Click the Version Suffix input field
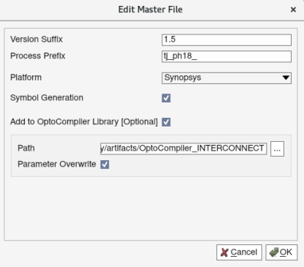This screenshot has width=304, height=267. [x=227, y=40]
